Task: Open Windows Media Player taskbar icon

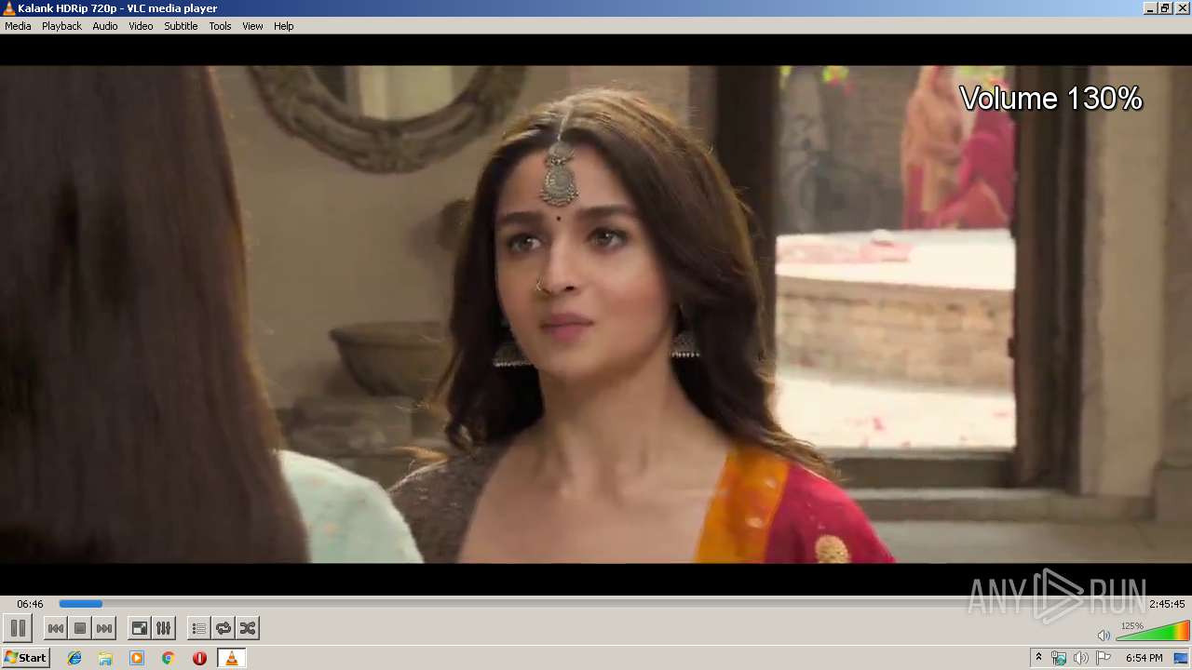Action: [x=137, y=658]
